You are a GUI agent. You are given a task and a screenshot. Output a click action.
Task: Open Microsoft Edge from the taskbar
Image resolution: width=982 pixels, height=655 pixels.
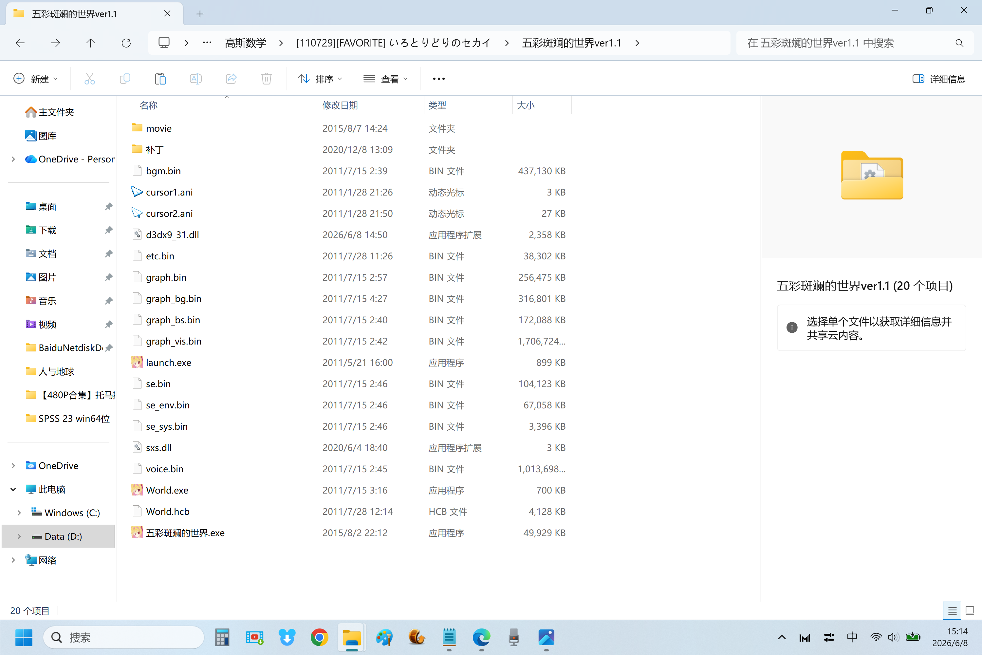point(481,637)
